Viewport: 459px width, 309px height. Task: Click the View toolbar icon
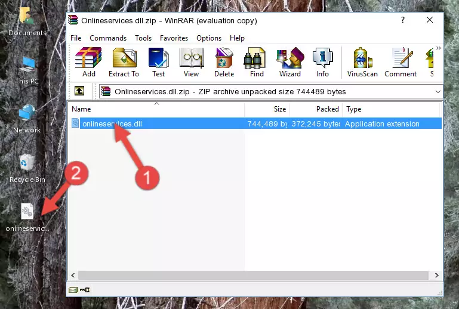(192, 62)
